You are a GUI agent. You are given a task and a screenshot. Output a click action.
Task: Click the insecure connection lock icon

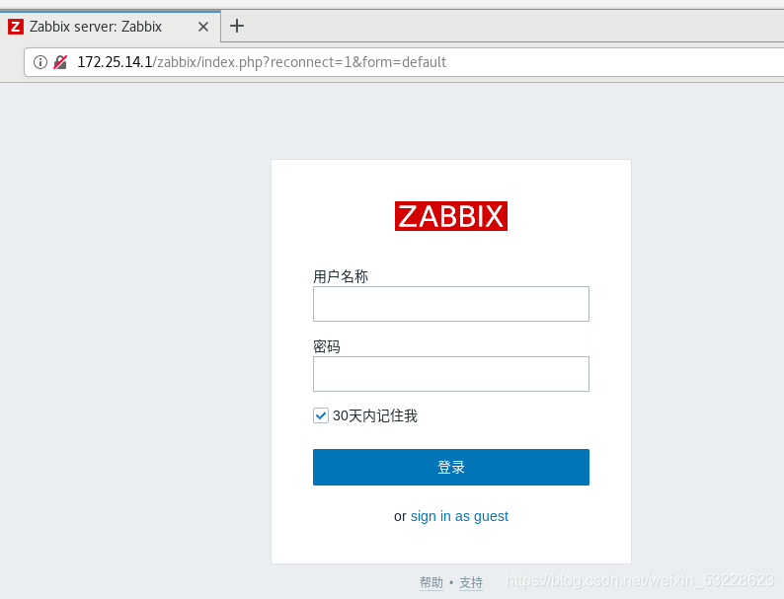coord(60,62)
